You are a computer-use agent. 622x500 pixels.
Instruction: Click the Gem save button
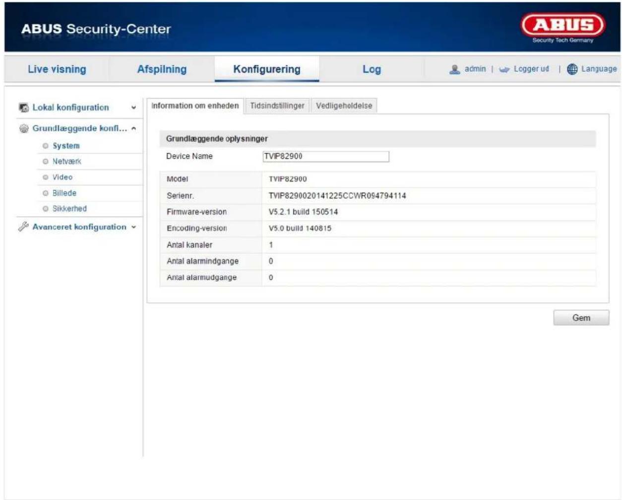pos(581,318)
